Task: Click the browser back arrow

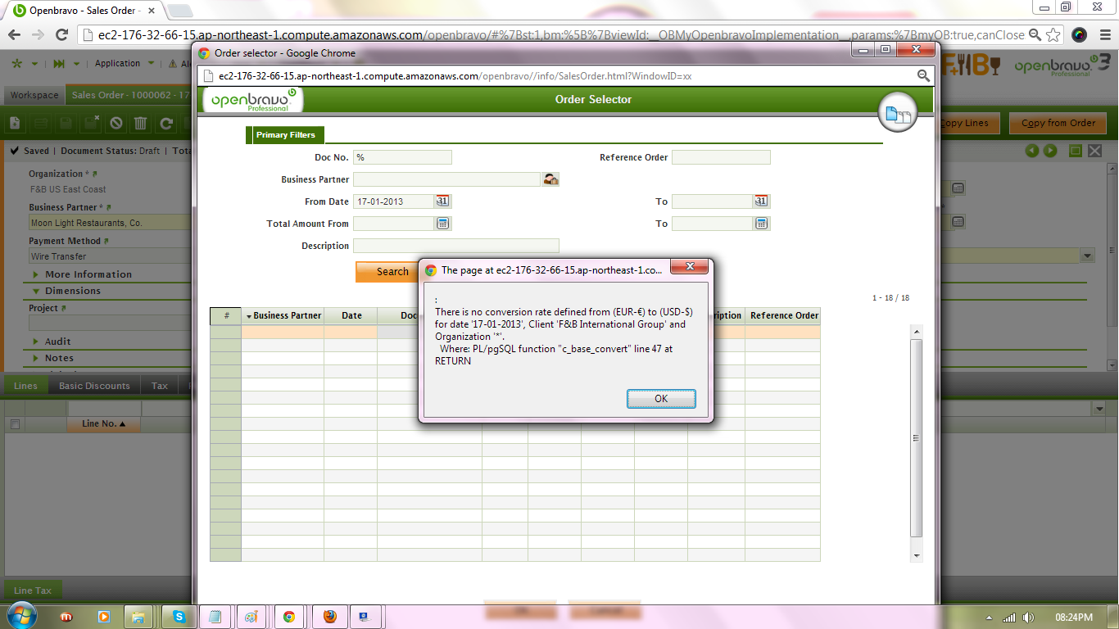Action: 15,34
